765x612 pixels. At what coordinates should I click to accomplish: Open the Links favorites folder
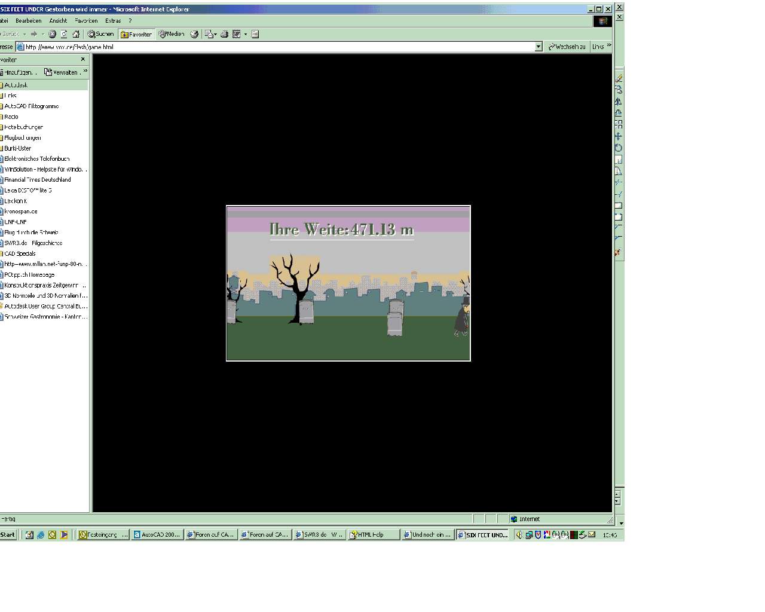(10, 96)
